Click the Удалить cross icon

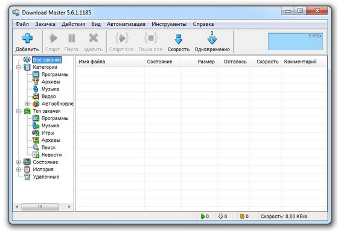coord(94,38)
